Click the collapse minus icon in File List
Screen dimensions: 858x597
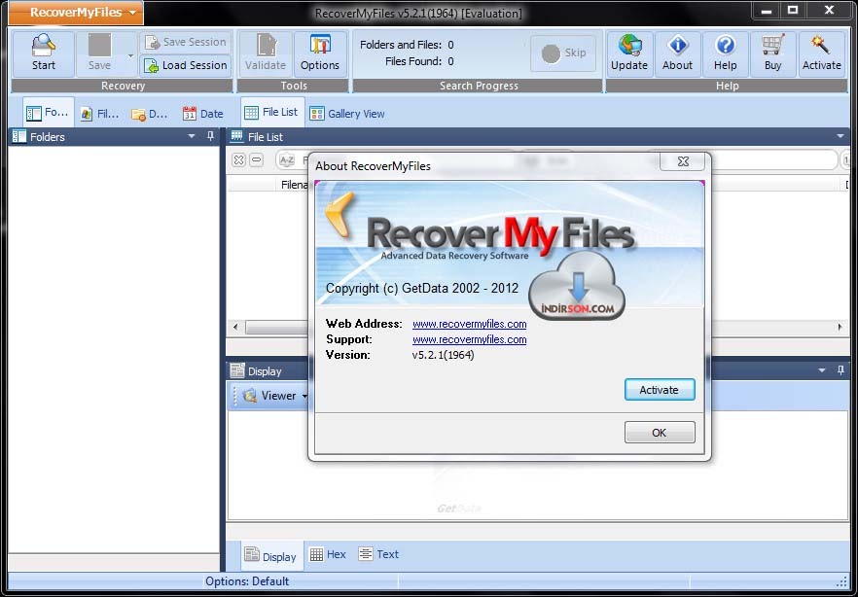(x=256, y=159)
